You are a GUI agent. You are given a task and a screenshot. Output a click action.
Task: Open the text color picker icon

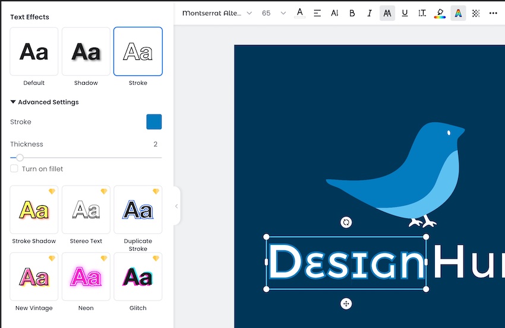pyautogui.click(x=300, y=13)
